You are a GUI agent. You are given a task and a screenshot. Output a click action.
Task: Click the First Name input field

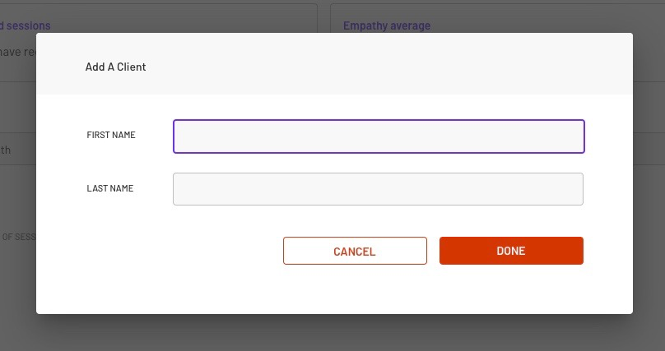(379, 136)
